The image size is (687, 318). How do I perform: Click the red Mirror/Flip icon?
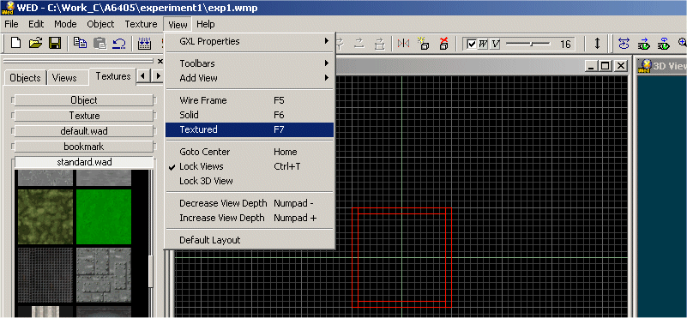[x=403, y=43]
